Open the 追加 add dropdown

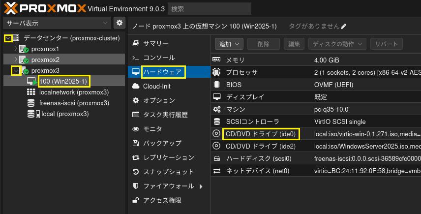click(x=229, y=44)
